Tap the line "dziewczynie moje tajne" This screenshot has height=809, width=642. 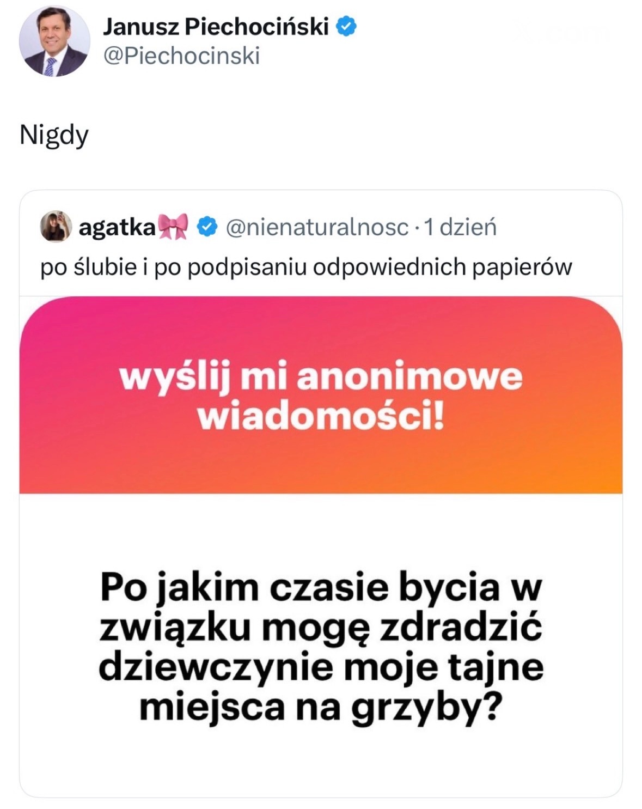321,667
